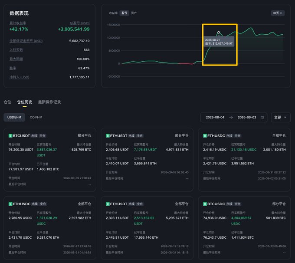Click the green icon on the BTCUSDC card
295x263 pixels.
tap(205, 204)
